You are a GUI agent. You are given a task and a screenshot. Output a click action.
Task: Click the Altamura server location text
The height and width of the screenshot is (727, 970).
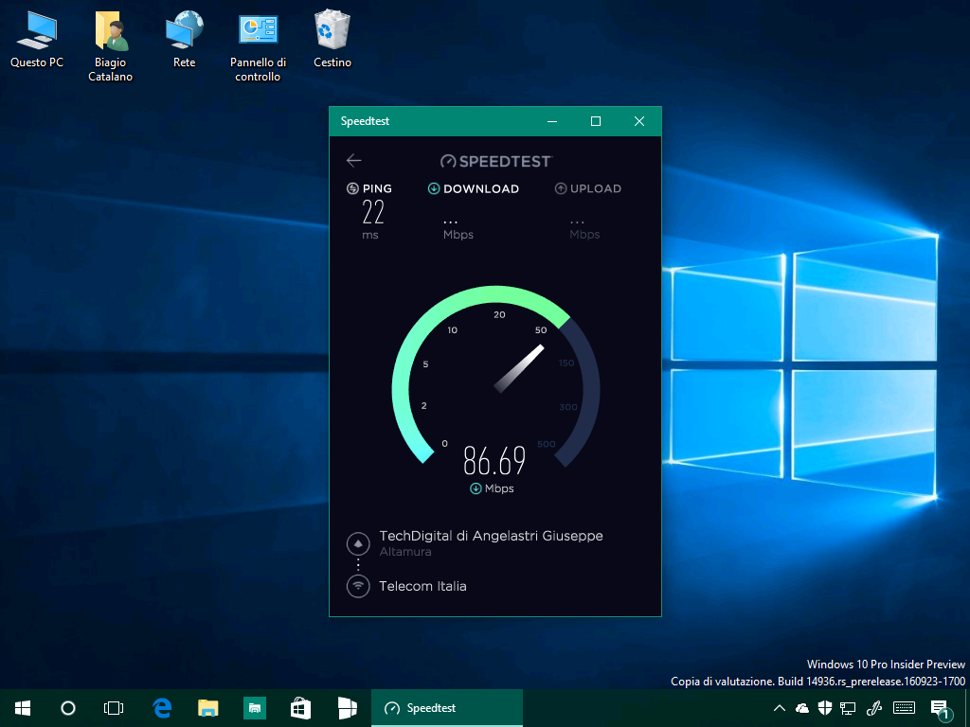[x=405, y=552]
